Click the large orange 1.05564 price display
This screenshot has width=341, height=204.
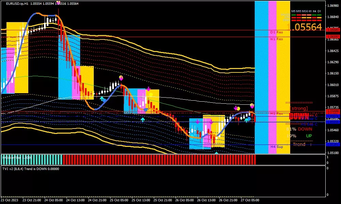[x=305, y=27]
